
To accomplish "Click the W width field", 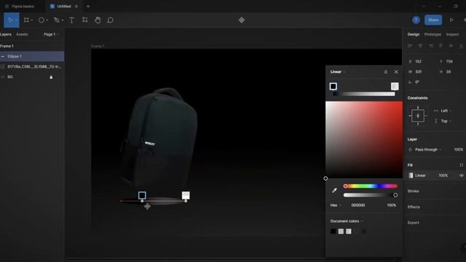I will tap(419, 72).
